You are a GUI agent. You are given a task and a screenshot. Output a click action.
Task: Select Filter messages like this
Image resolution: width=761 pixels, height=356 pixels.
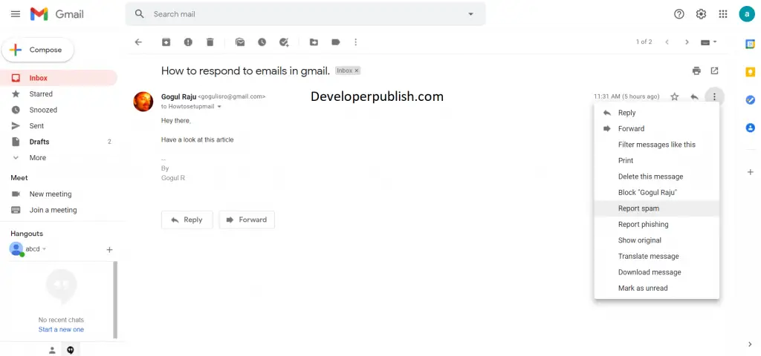[657, 145]
